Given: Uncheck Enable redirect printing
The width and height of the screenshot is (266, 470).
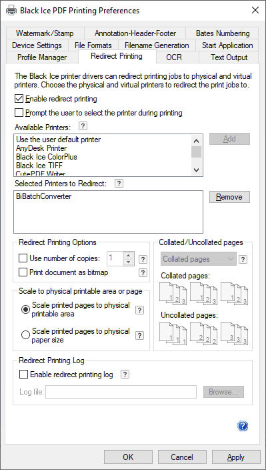Looking at the screenshot, I should click(19, 98).
